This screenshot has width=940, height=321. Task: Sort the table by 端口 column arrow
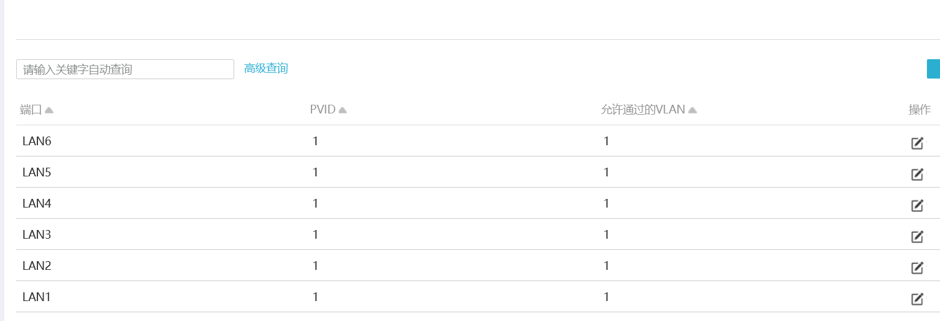pyautogui.click(x=49, y=110)
